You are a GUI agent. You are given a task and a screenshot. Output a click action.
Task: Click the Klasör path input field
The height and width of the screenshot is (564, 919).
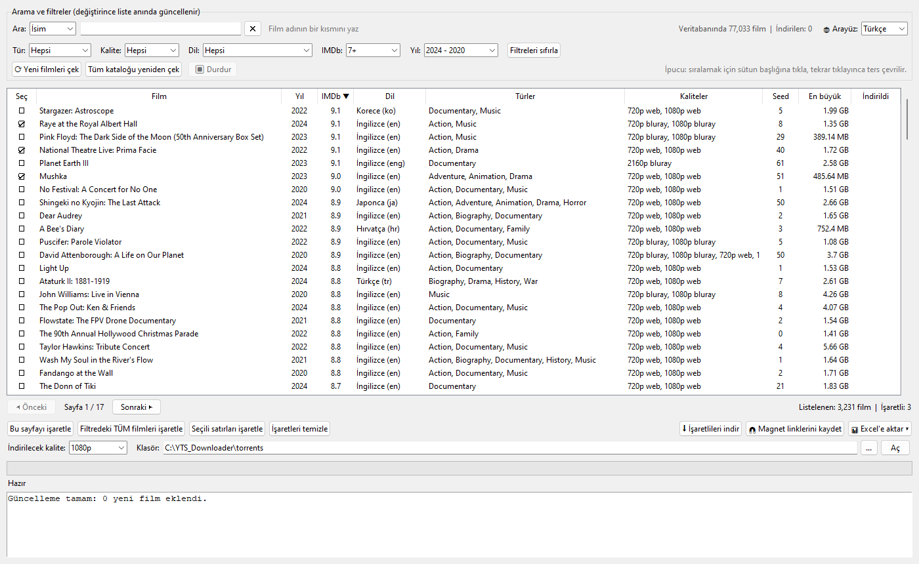click(x=510, y=447)
